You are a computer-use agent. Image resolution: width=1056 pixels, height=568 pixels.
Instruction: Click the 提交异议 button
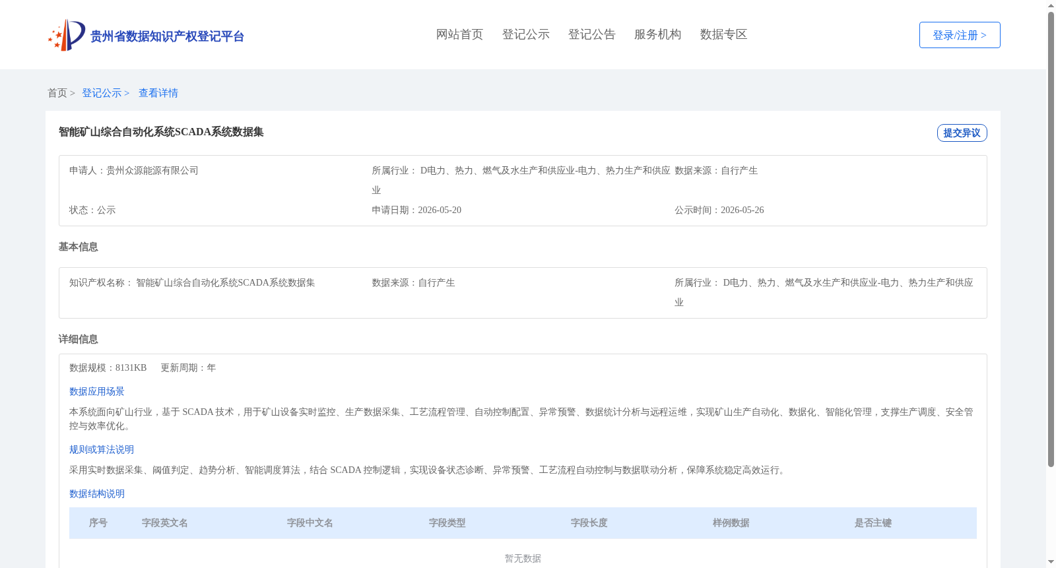[962, 133]
